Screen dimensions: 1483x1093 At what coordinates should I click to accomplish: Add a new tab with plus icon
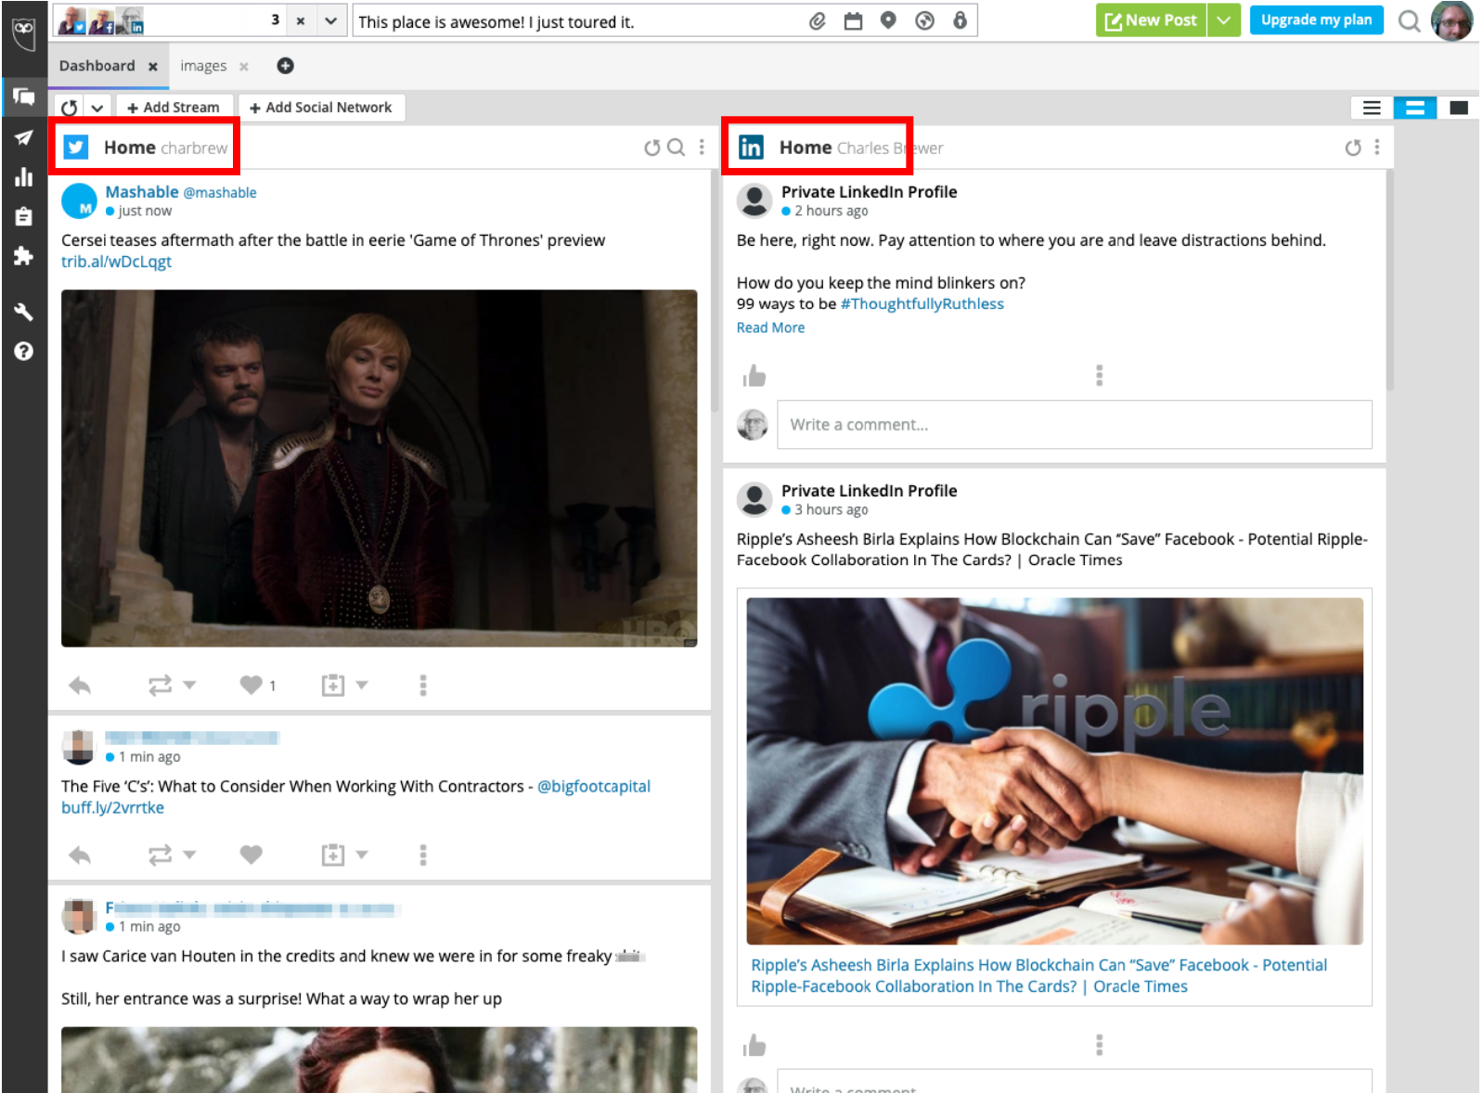pyautogui.click(x=286, y=66)
